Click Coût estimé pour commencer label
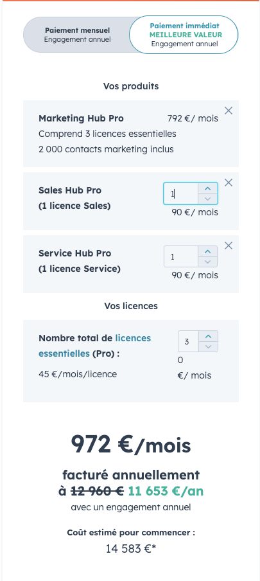Viewport: 260px width, 581px height. click(131, 532)
